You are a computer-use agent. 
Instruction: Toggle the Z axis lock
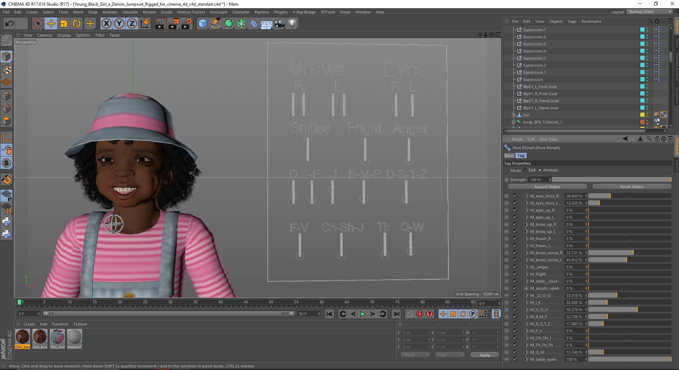[132, 24]
